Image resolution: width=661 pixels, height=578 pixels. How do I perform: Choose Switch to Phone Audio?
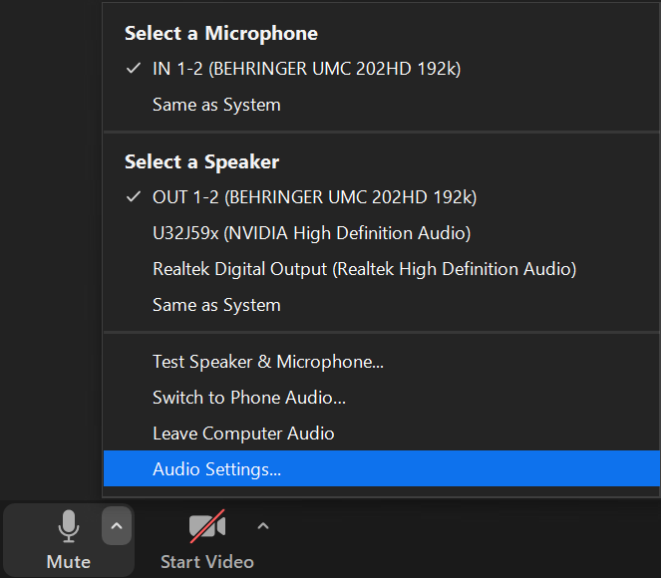tap(249, 398)
